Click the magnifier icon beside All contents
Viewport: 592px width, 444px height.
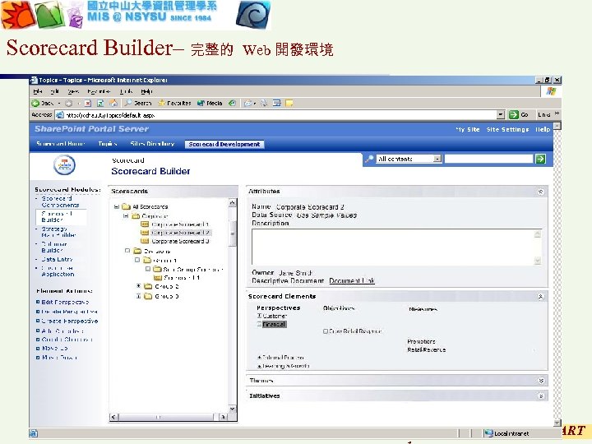coord(369,159)
